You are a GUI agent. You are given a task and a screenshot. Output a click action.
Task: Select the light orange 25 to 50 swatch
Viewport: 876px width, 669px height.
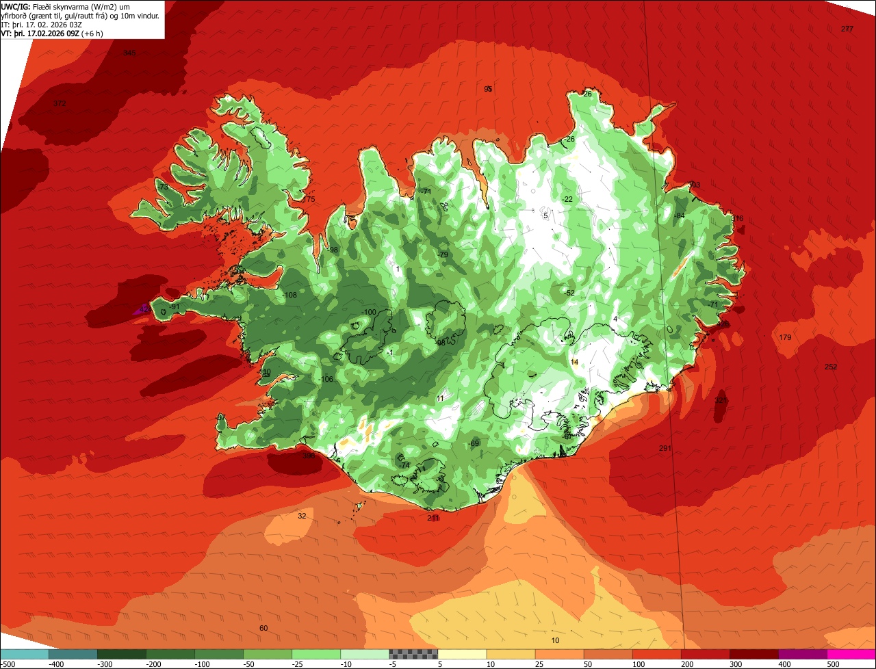[559, 654]
